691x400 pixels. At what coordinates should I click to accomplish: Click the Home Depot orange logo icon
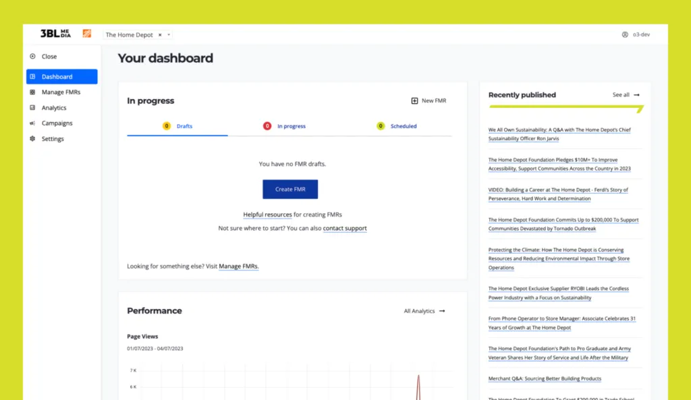tap(87, 34)
